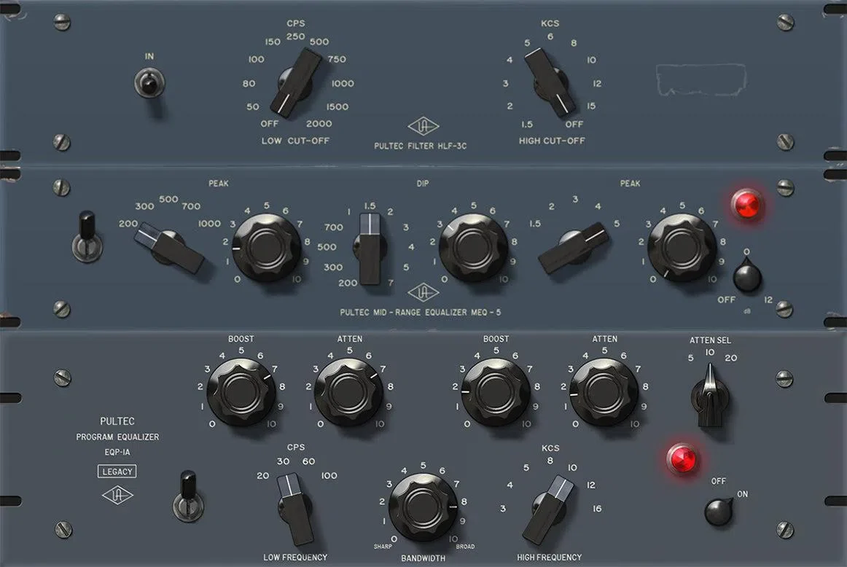The image size is (847, 567).
Task: Flip the MEQ-5 bypass toggle switch
Action: coord(87,239)
